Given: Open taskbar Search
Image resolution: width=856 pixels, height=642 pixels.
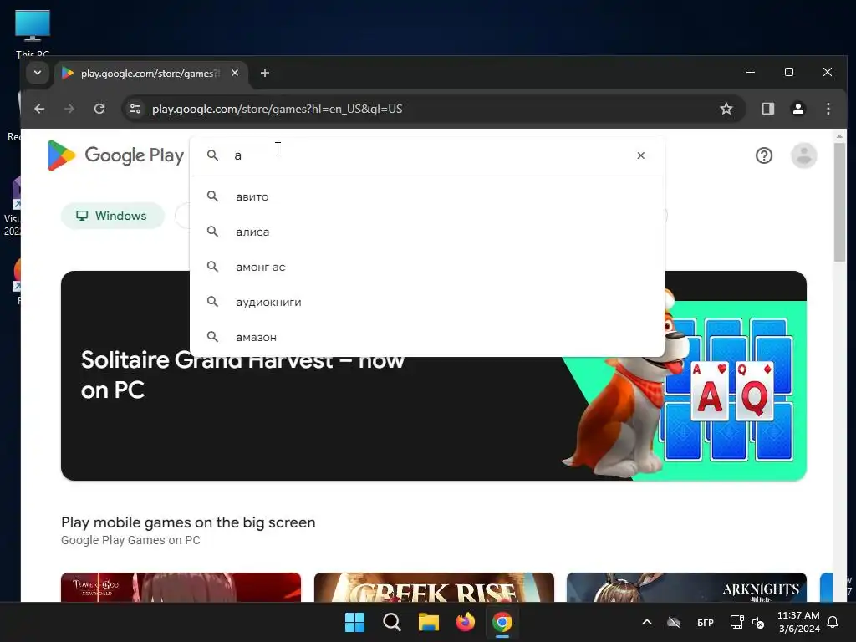Looking at the screenshot, I should click(392, 622).
